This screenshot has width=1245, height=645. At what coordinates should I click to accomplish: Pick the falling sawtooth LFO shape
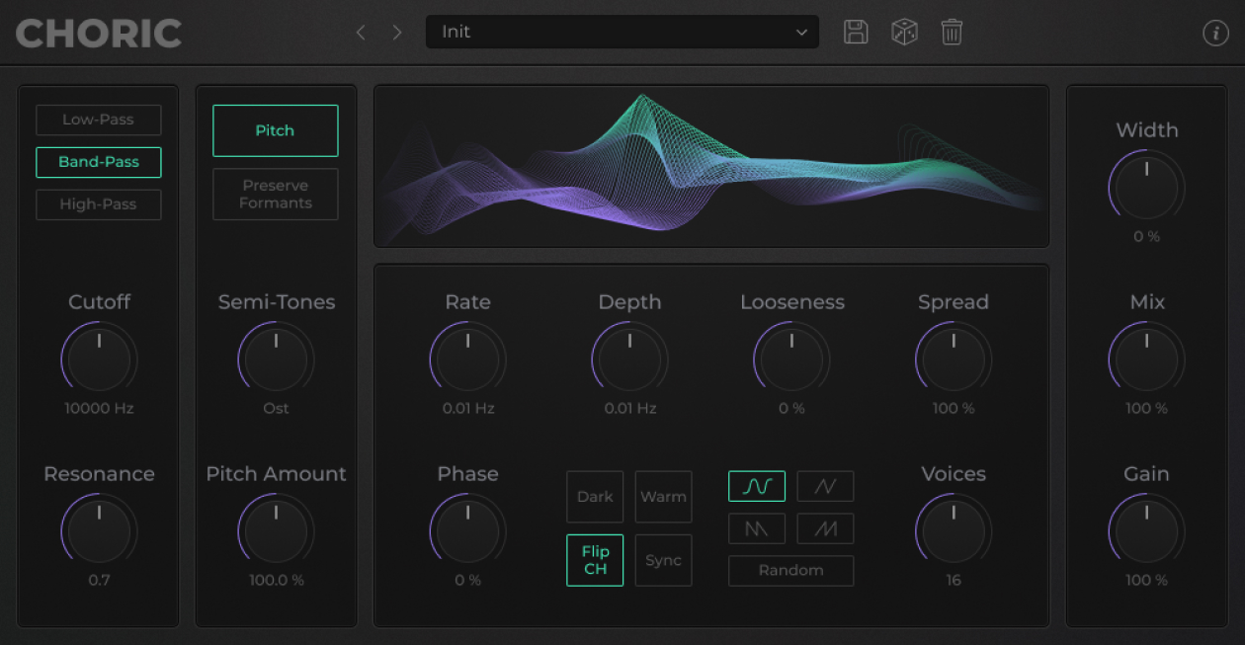tap(757, 528)
